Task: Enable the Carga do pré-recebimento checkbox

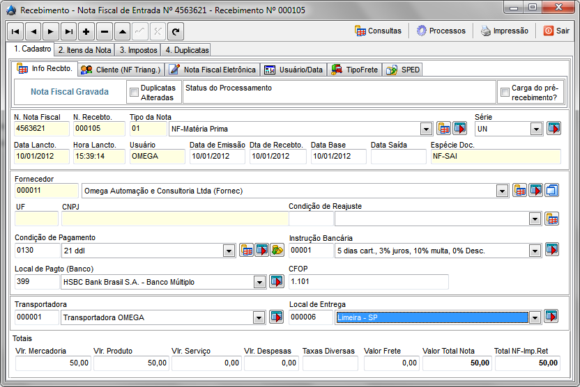Action: pos(505,93)
